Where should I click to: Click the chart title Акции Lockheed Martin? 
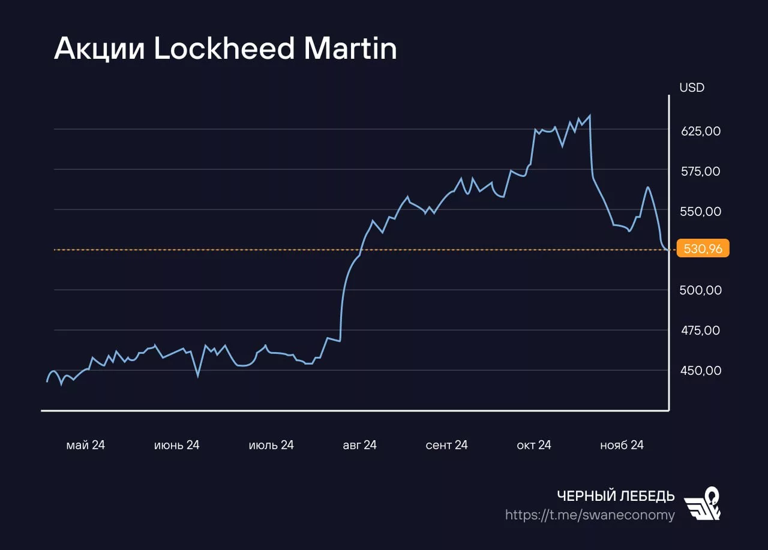pyautogui.click(x=226, y=49)
